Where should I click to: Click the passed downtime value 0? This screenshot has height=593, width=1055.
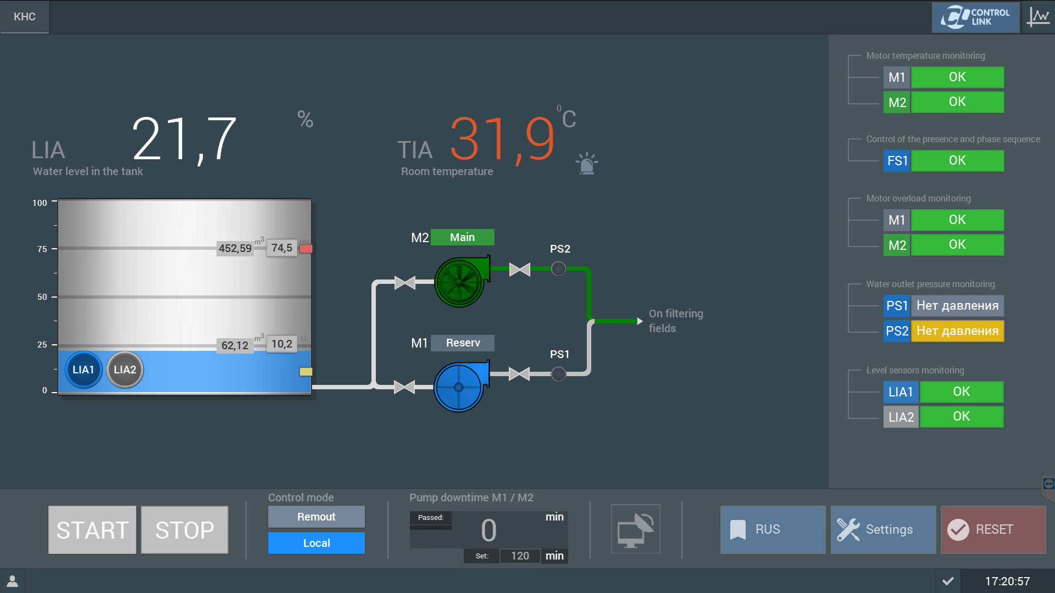pos(488,530)
